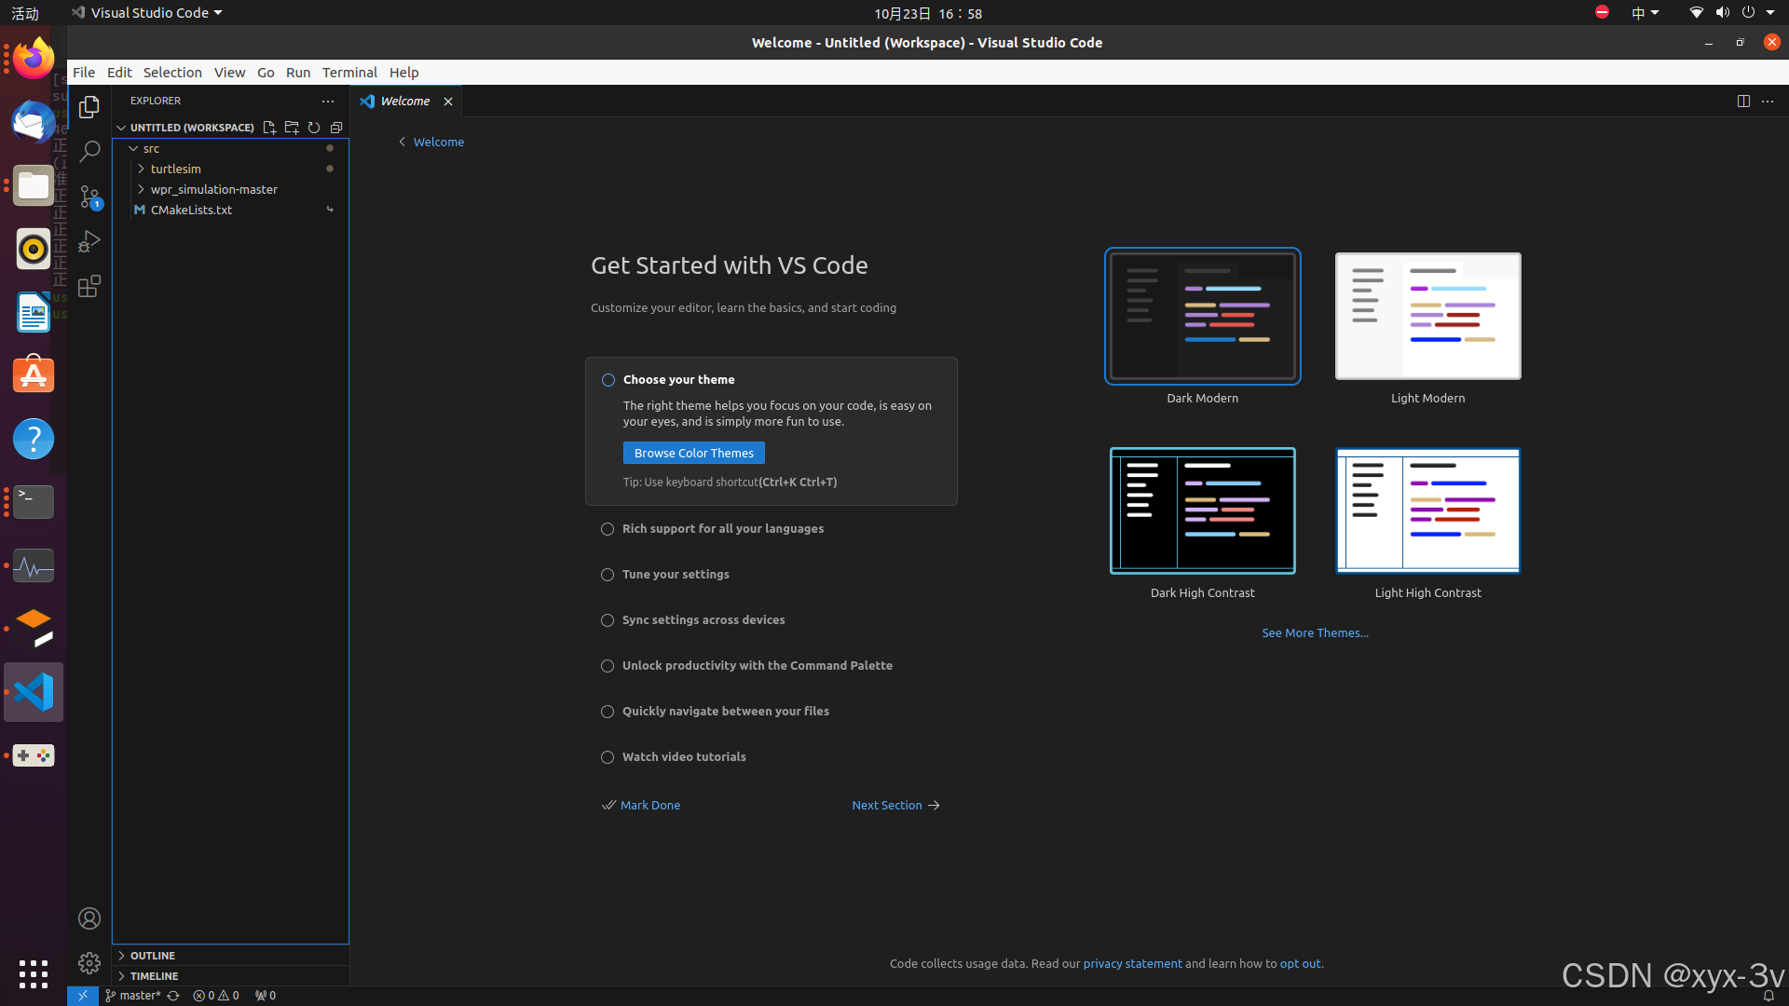Click the master branch status item

(x=133, y=996)
